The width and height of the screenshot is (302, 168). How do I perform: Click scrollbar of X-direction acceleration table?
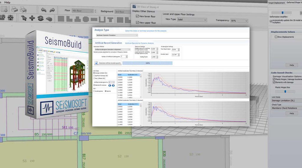click(141, 86)
